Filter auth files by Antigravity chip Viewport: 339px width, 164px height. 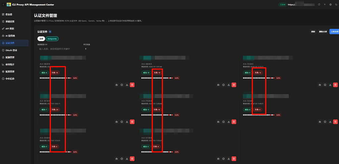(52, 39)
